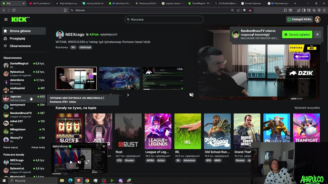Open the NEEXcsgo channel name link
Viewport: 328px width, 184px height.
(x=75, y=34)
